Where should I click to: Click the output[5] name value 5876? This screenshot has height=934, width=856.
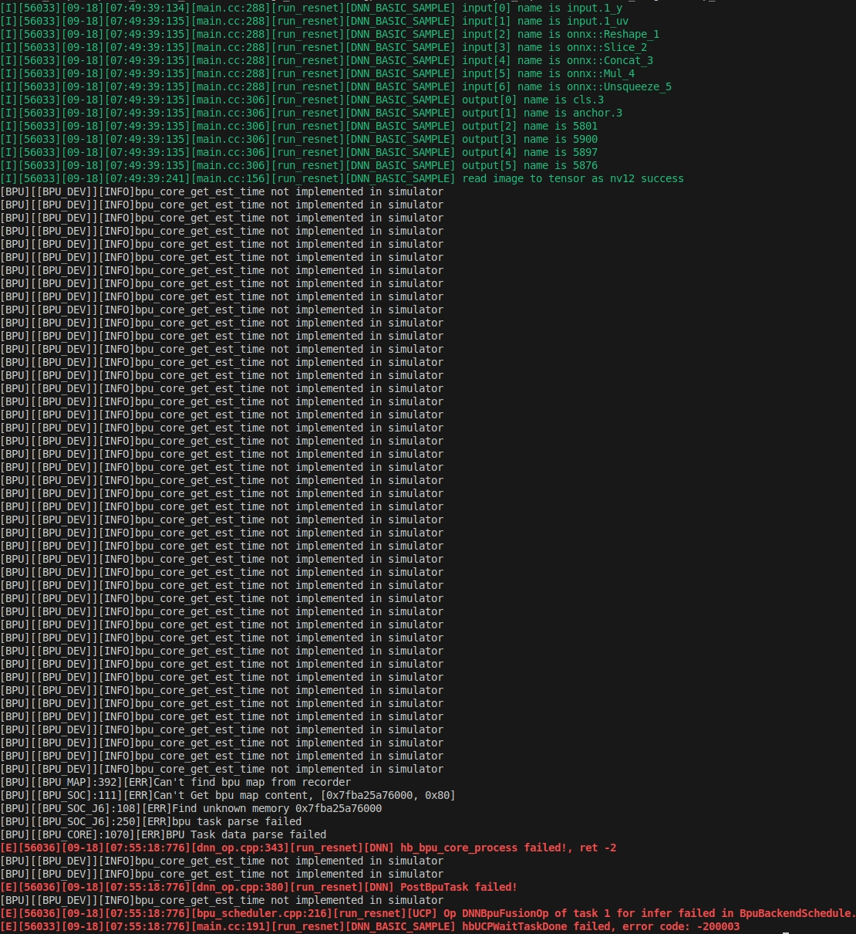(585, 165)
